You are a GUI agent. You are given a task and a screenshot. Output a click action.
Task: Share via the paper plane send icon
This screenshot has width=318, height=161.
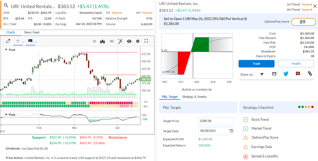click(262, 74)
